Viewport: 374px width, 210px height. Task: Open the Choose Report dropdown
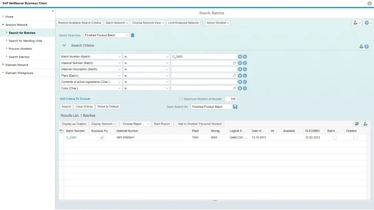click(136, 124)
